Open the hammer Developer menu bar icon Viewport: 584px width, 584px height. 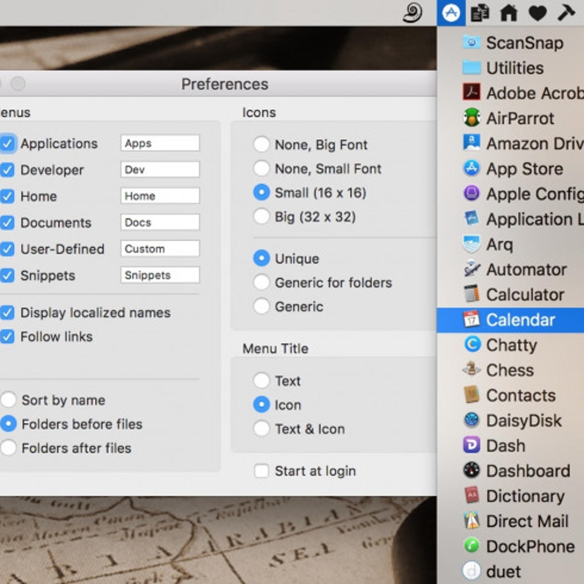[x=566, y=12]
